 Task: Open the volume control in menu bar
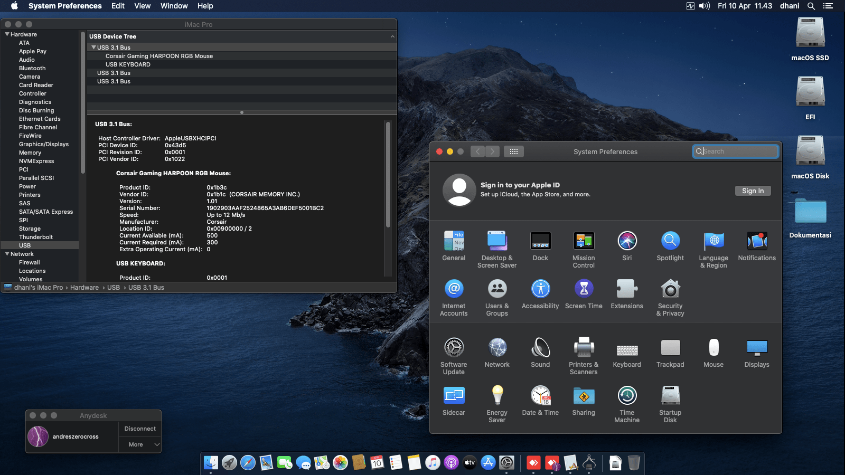click(705, 6)
